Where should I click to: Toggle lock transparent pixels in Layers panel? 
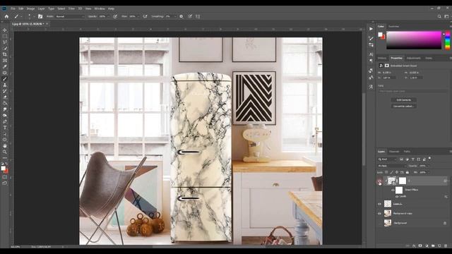386,172
